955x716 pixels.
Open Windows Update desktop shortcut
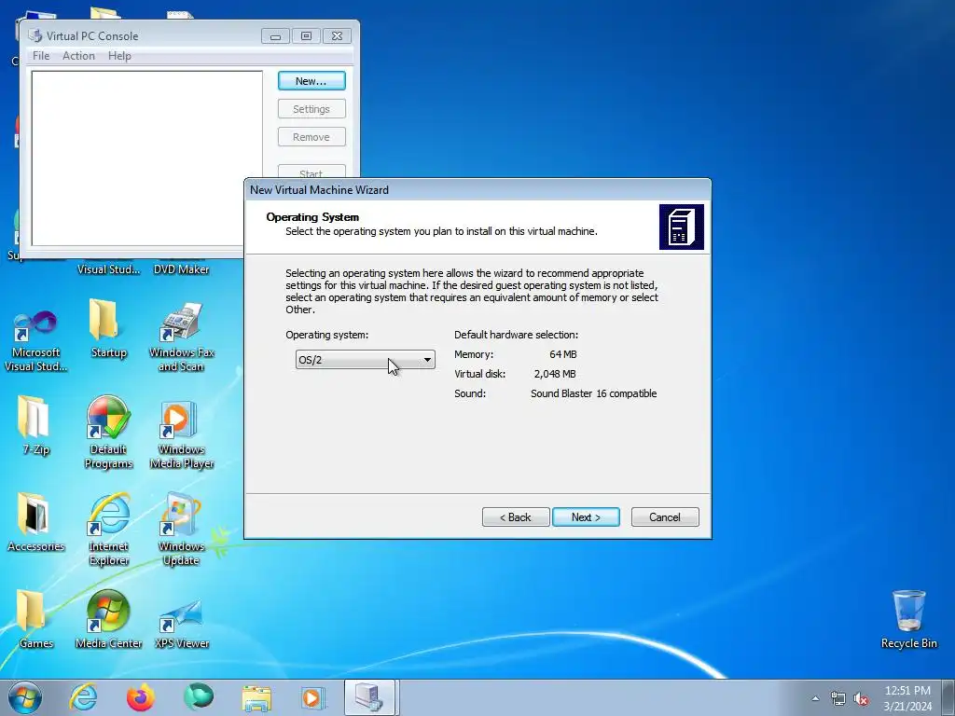coord(181,530)
